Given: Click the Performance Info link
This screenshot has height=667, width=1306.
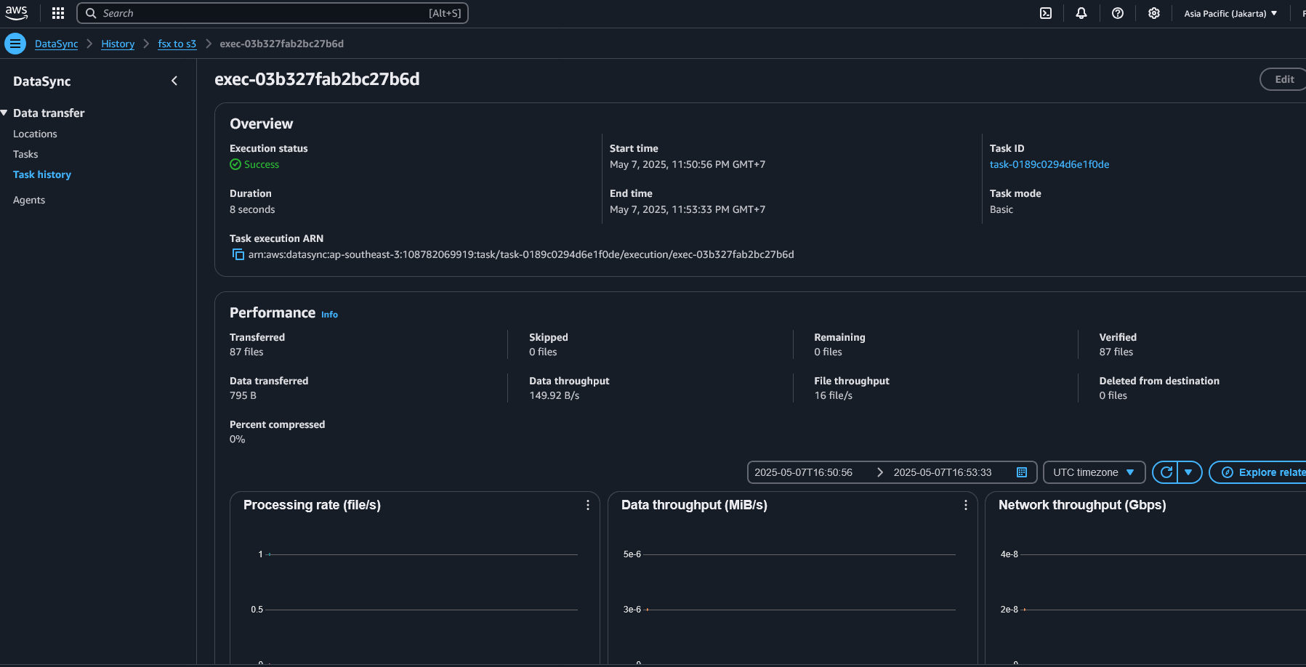Looking at the screenshot, I should [x=329, y=315].
